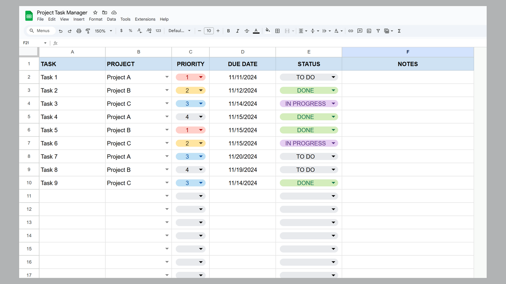Click the functions sigma icon
The width and height of the screenshot is (506, 284).
399,31
